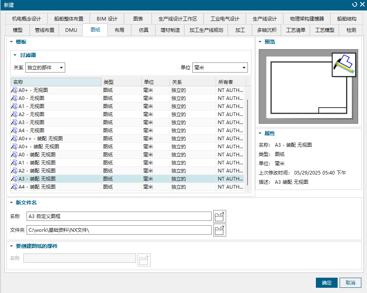Switch to the 模型 tab
This screenshot has width=367, height=293.
(18, 30)
